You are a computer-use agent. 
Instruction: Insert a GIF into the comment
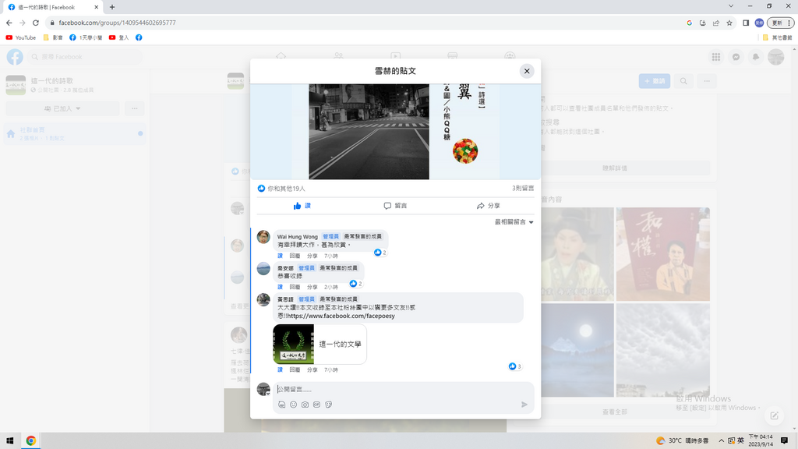point(316,405)
